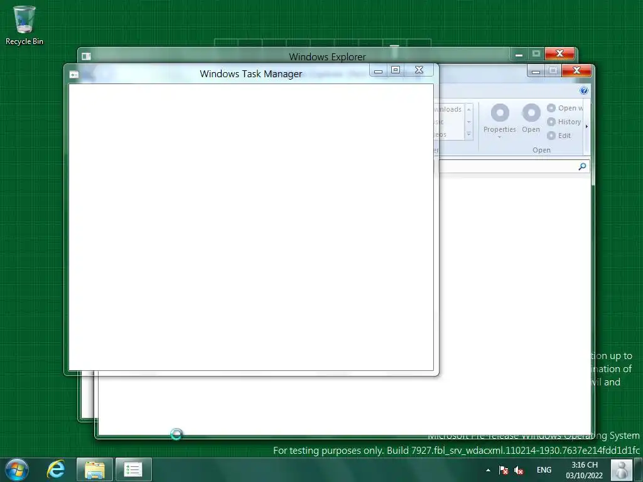Screen dimensions: 643x482
Task: Open Action Center flag icon in tray
Action: [504, 470]
